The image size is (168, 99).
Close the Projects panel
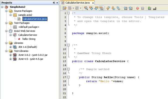57,3
